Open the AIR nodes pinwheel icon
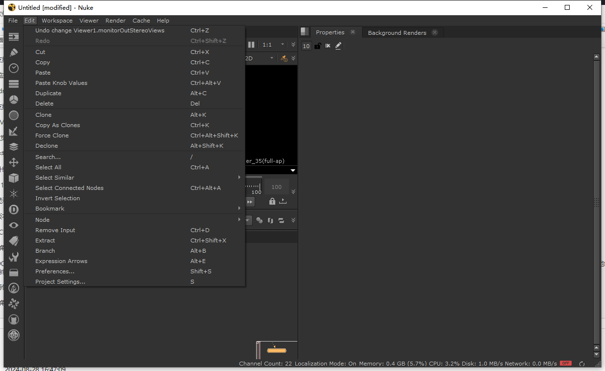The width and height of the screenshot is (605, 371). tap(14, 304)
